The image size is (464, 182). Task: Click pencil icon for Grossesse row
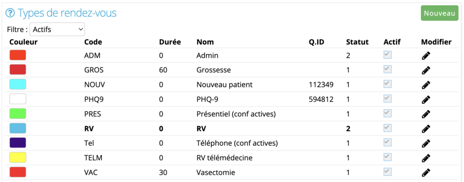pyautogui.click(x=426, y=70)
